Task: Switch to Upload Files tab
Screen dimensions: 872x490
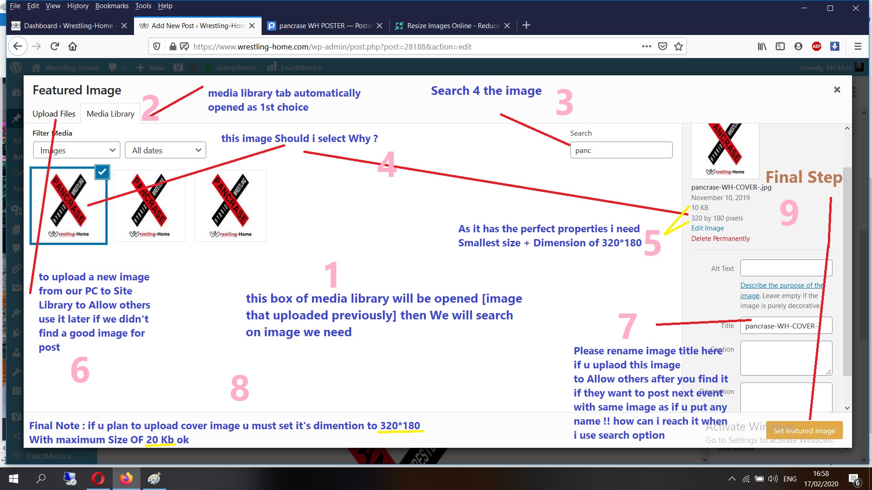Action: (54, 113)
